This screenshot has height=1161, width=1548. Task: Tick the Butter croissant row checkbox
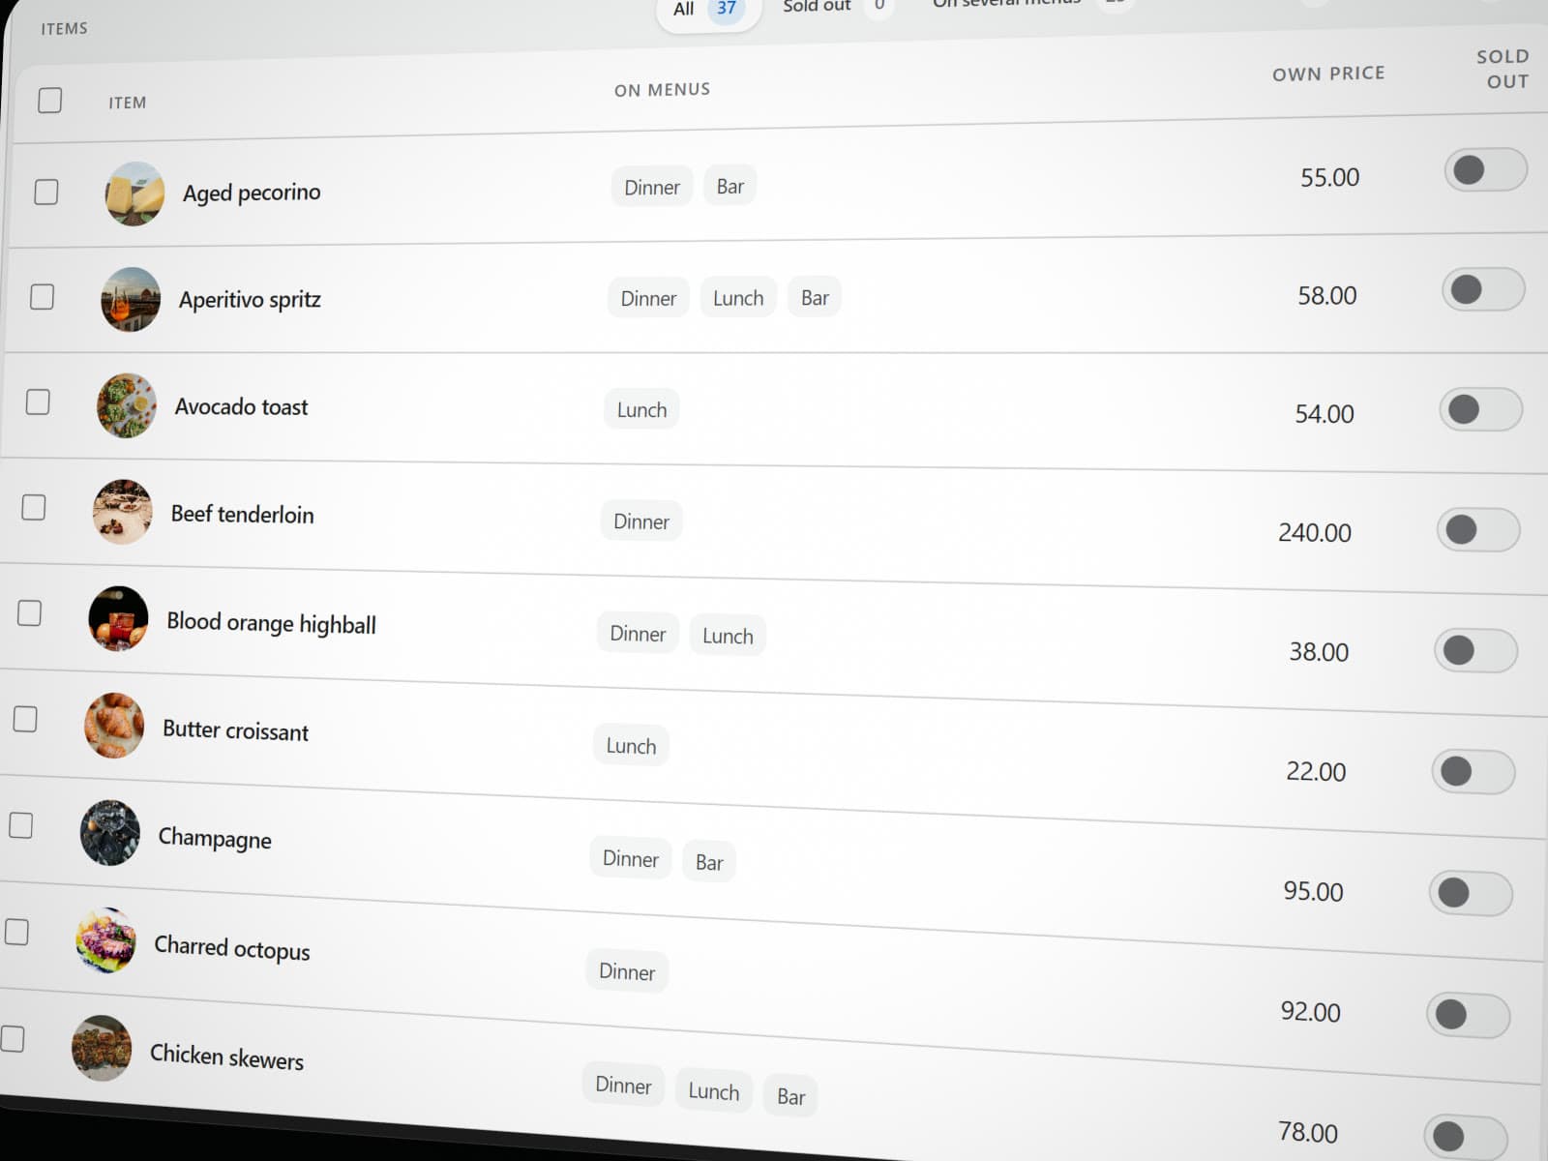tap(25, 719)
